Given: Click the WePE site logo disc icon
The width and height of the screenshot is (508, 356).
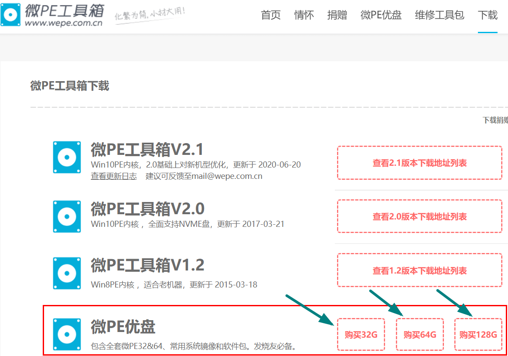Looking at the screenshot, I should point(10,15).
